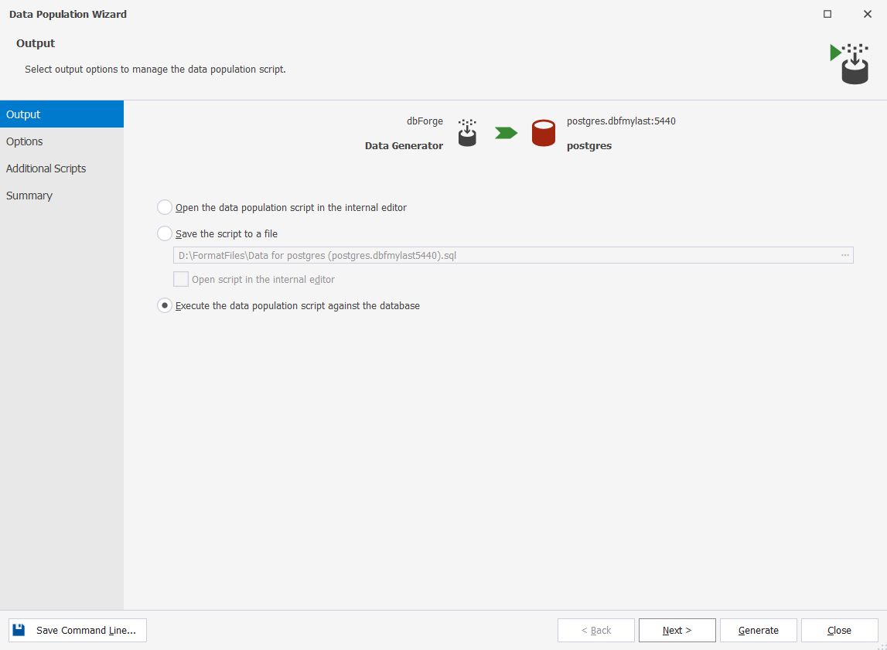This screenshot has height=650, width=887.
Task: Click the Data Population wizard header icon
Action: pos(850,64)
